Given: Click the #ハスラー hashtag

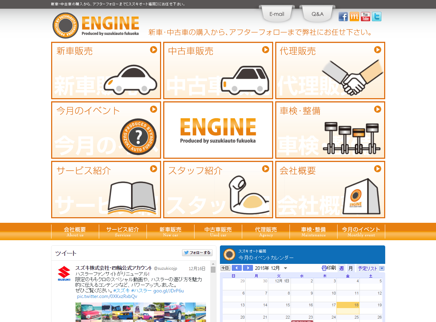Looking at the screenshot, I should click(141, 291).
